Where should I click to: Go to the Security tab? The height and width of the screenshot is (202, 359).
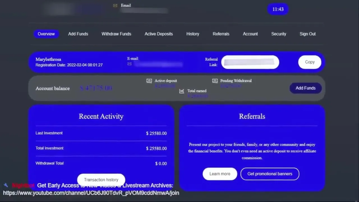coord(279,34)
